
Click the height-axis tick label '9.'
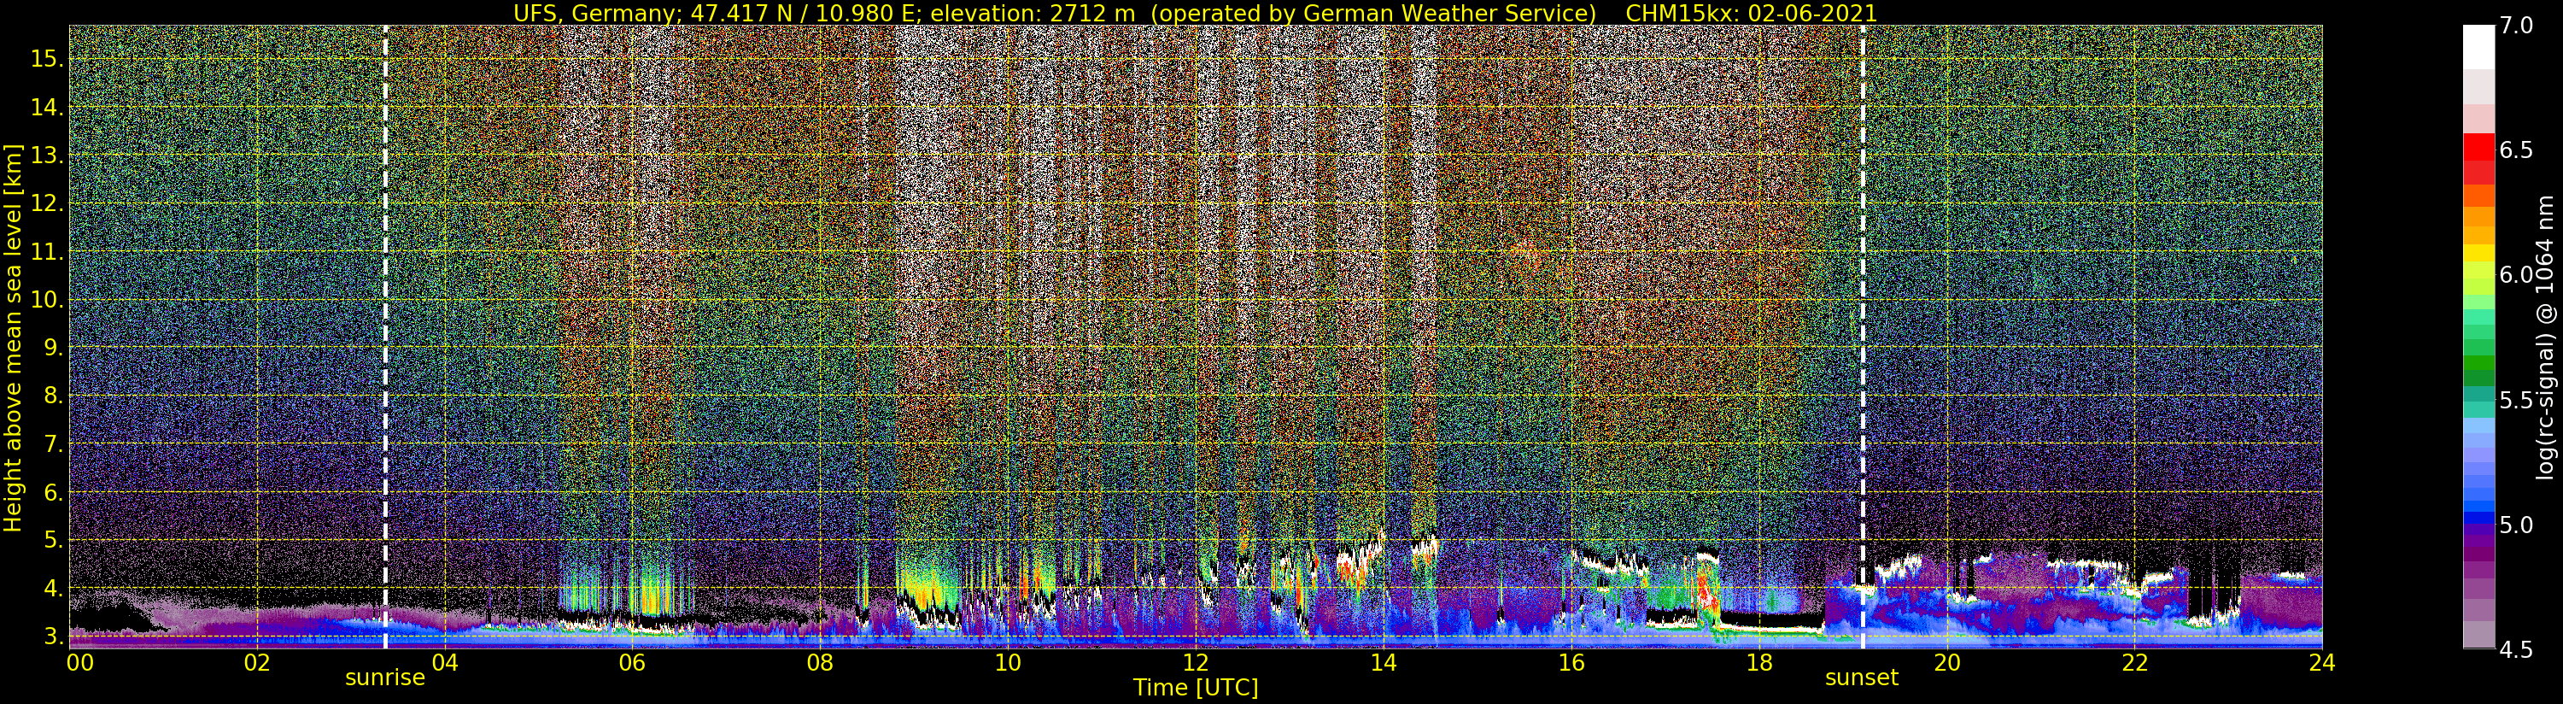click(54, 348)
